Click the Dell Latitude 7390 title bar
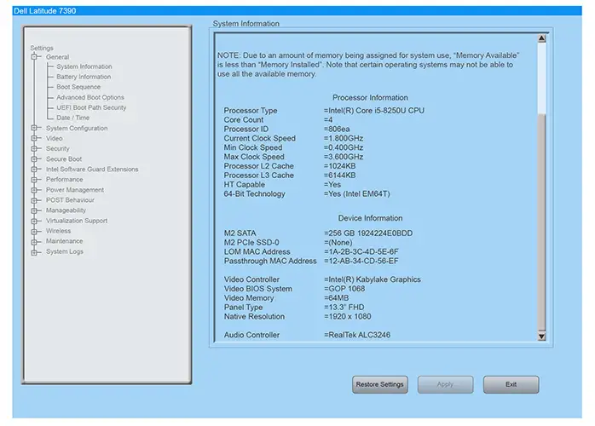The width and height of the screenshot is (595, 426). click(x=297, y=10)
